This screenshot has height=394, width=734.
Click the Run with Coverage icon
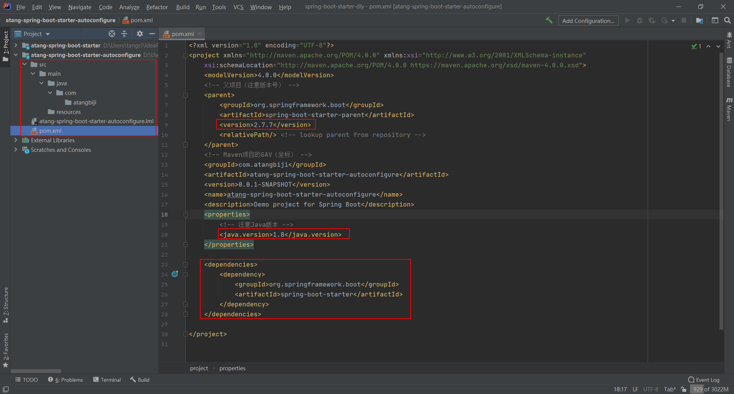(652, 20)
